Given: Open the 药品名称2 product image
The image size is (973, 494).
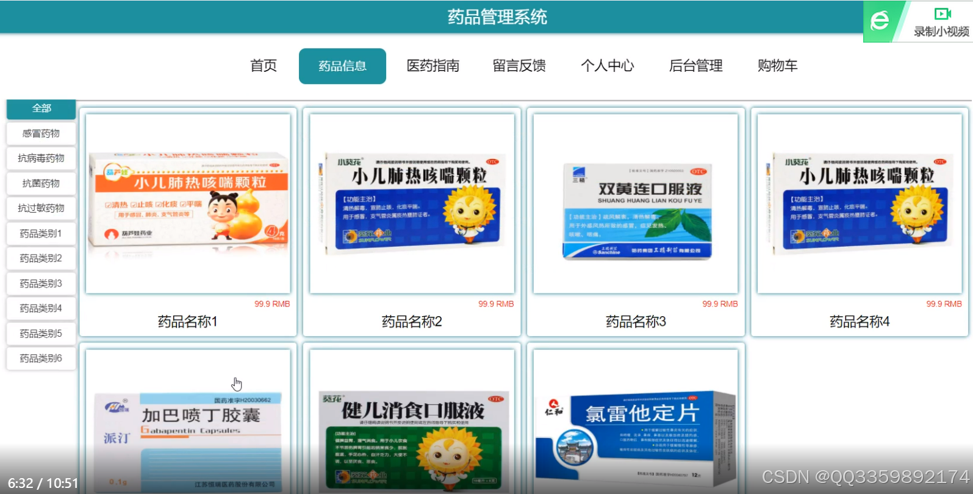Looking at the screenshot, I should pos(412,203).
